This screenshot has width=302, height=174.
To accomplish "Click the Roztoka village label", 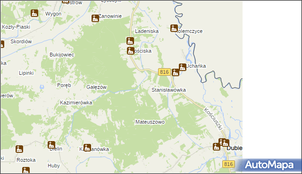I will coord(26,160).
